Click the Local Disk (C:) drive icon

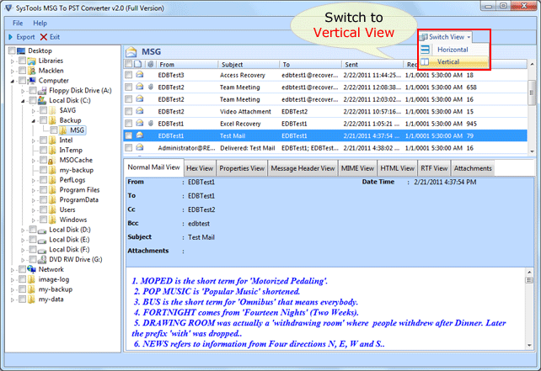(x=42, y=101)
